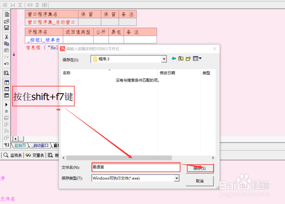
Task: Click the Undo icon
Action: click(7, 64)
